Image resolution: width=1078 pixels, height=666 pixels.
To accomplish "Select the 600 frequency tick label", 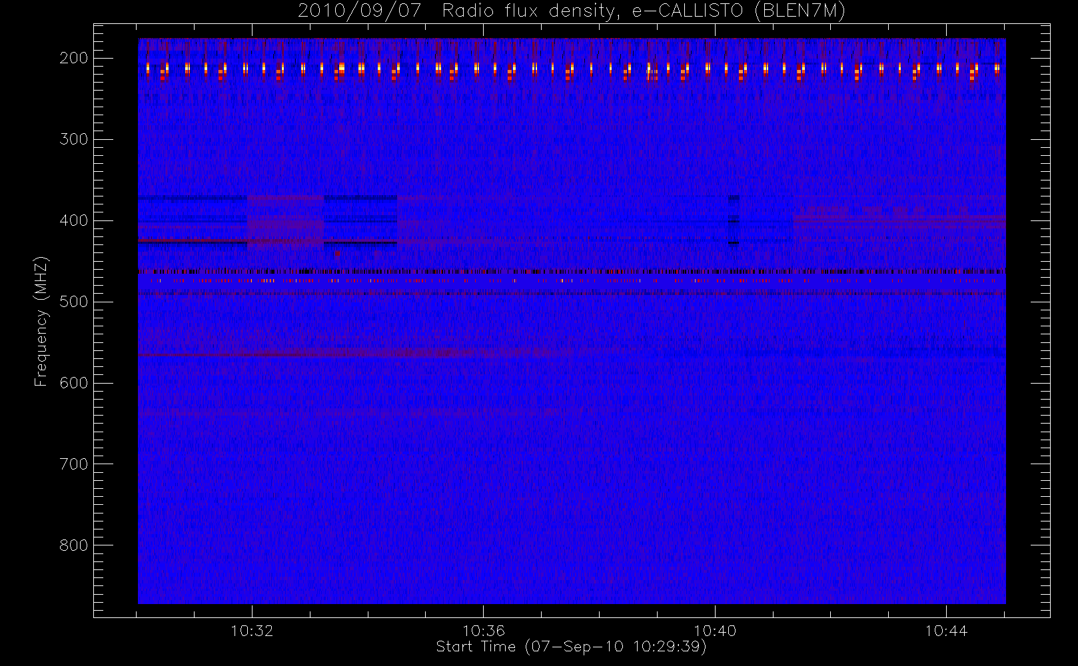I will tap(74, 383).
